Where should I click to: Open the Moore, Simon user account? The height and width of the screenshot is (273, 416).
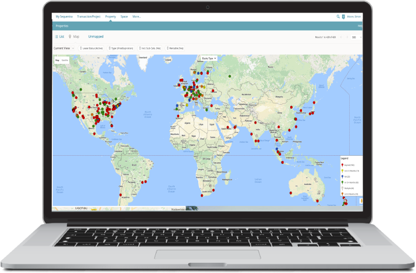[x=354, y=17]
